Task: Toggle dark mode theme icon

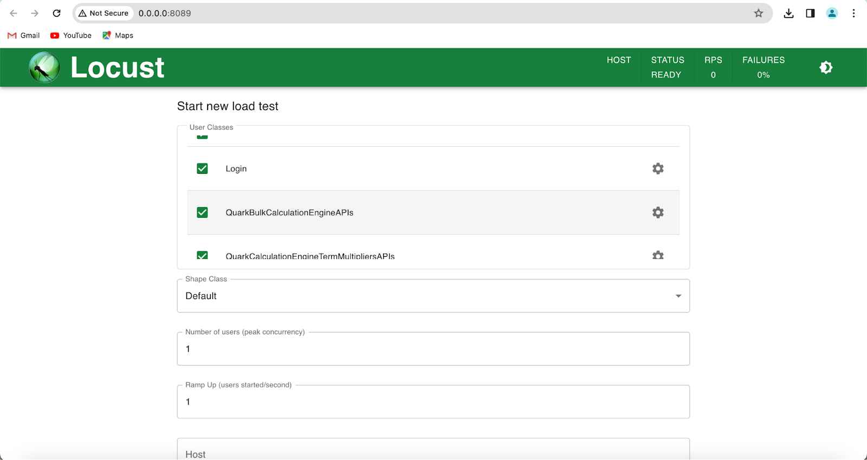Action: click(826, 68)
